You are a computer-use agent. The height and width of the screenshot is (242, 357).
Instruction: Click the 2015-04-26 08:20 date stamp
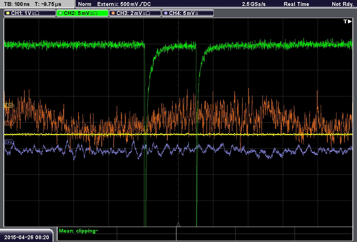tap(26, 237)
